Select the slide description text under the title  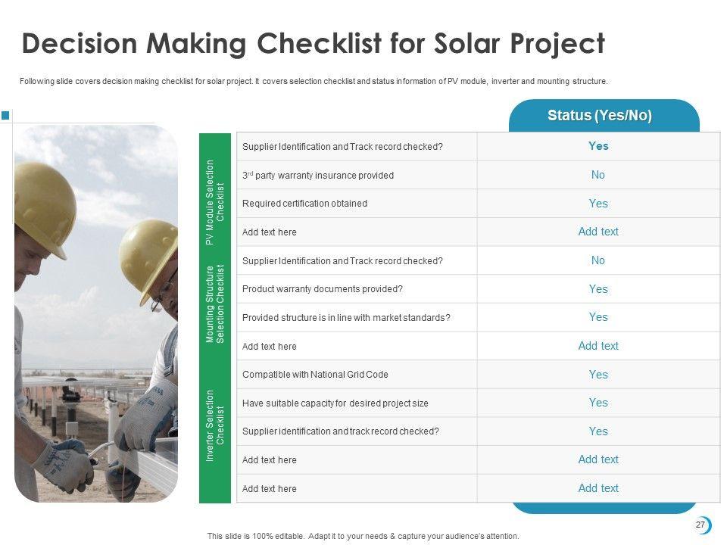(314, 82)
